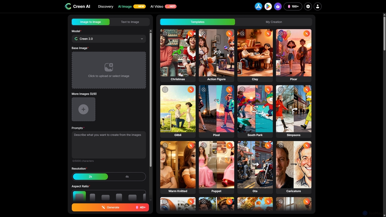Open settings via the gear icon
The height and width of the screenshot is (217, 386).
pyautogui.click(x=308, y=6)
